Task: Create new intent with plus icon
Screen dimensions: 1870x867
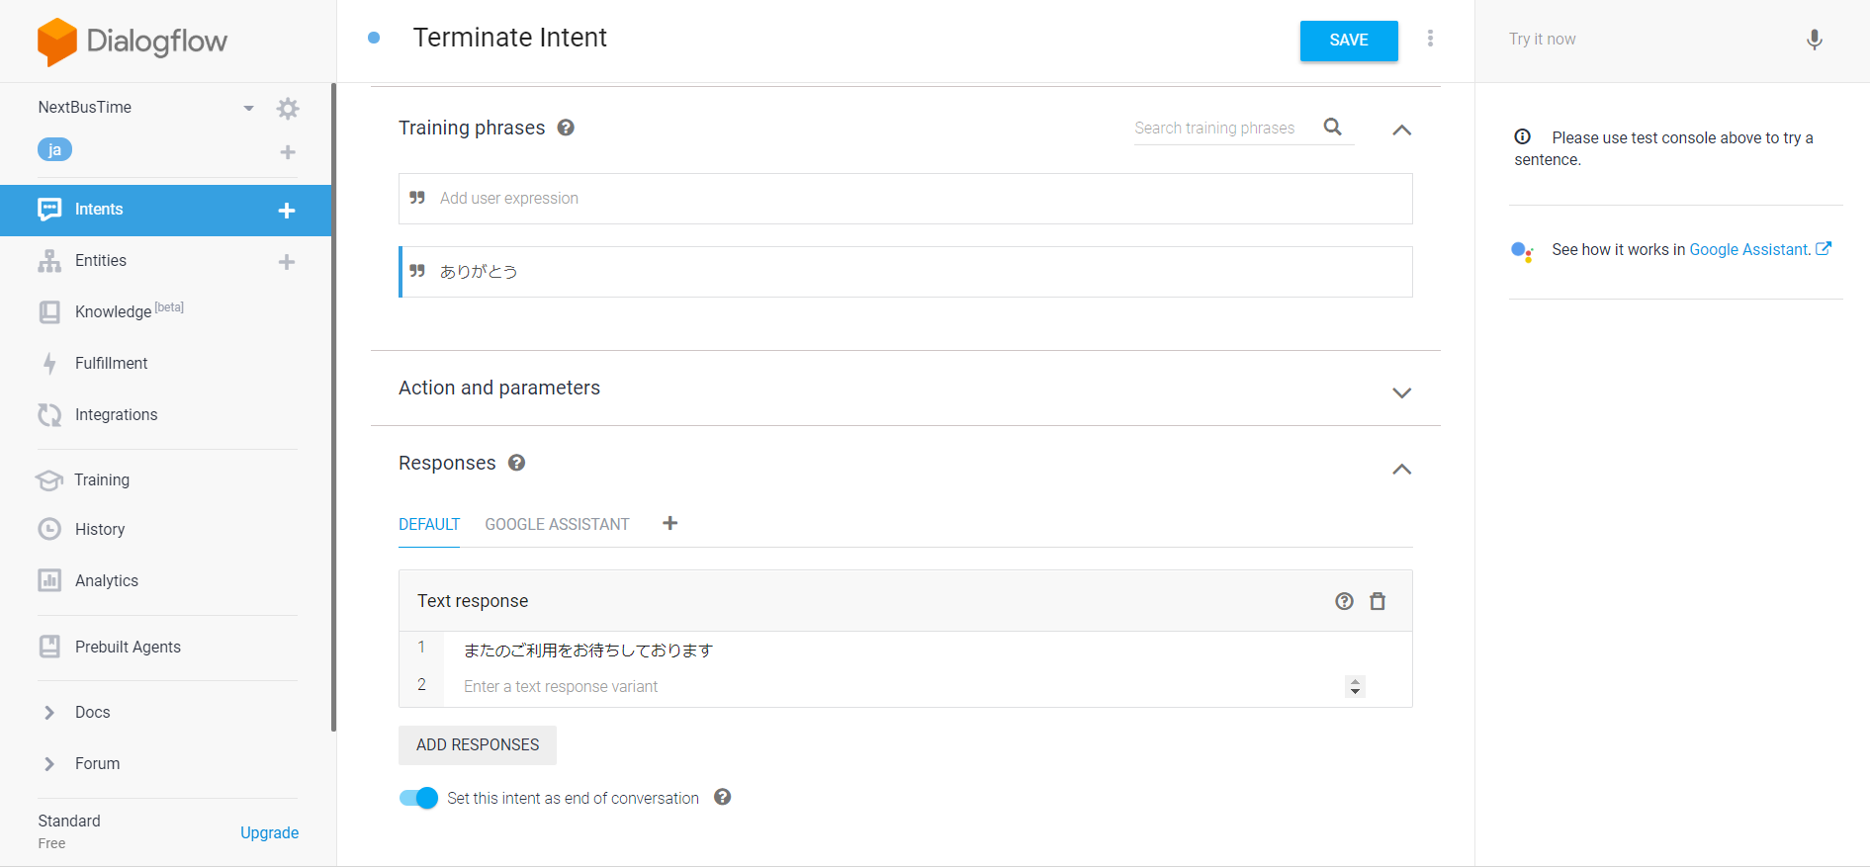Action: point(287,211)
